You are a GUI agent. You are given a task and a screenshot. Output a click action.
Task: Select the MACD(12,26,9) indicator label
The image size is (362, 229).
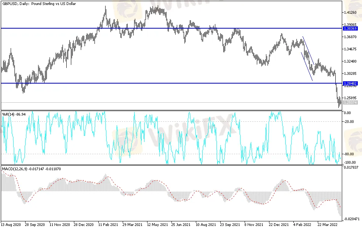(30, 168)
